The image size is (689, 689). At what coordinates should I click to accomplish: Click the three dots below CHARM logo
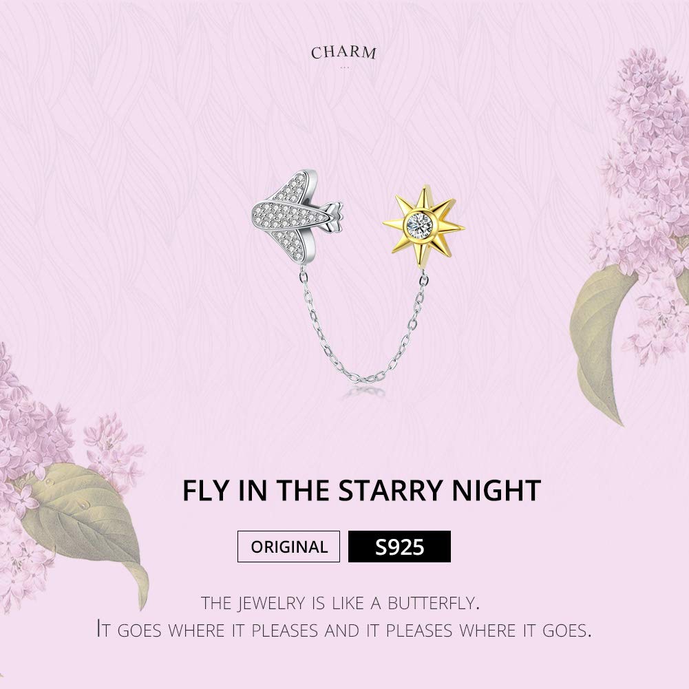pos(343,68)
